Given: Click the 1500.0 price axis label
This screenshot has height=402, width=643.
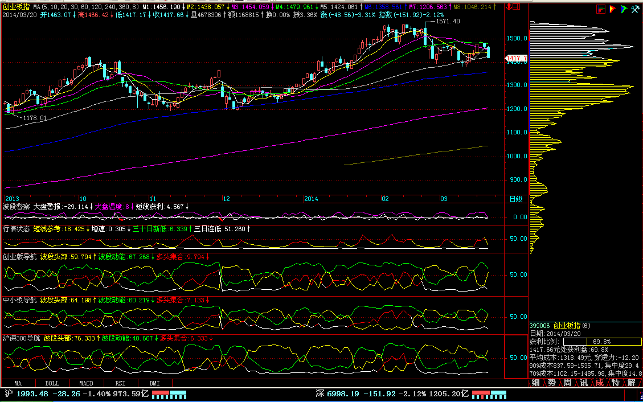Looking at the screenshot, I should coord(517,39).
